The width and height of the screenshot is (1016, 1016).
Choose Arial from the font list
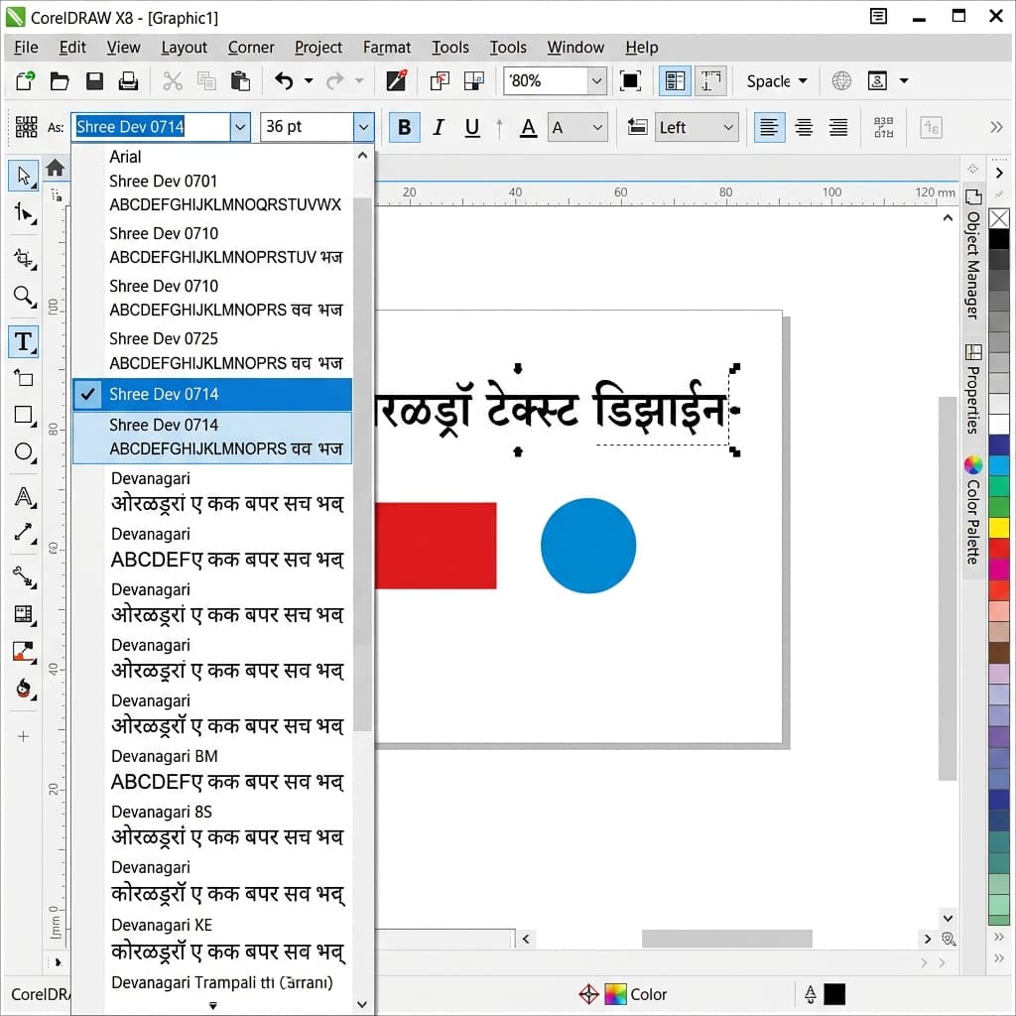125,157
